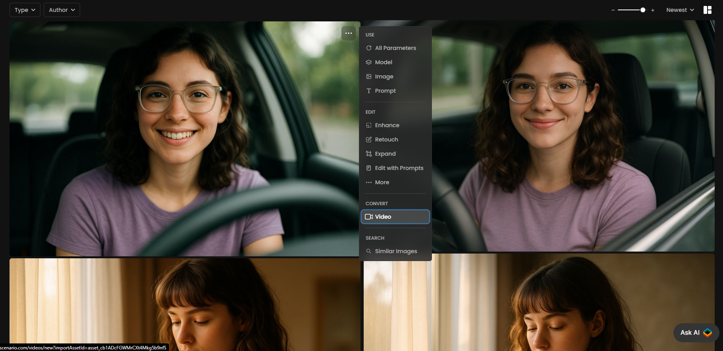Select Edit with Prompts option

click(x=395, y=168)
